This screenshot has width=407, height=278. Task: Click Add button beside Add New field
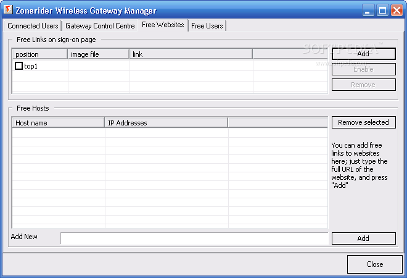[363, 238]
